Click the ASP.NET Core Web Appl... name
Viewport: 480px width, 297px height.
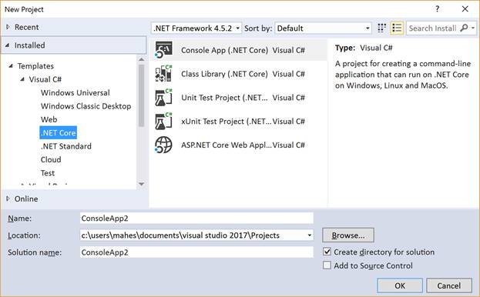coord(227,145)
